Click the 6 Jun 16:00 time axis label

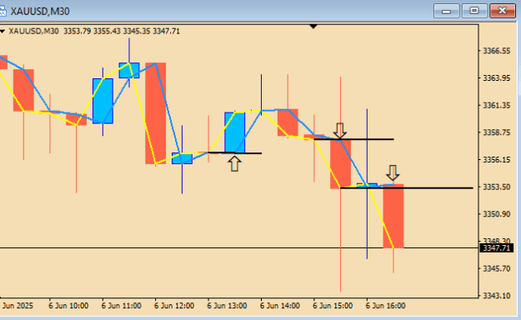385,306
